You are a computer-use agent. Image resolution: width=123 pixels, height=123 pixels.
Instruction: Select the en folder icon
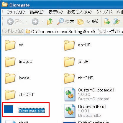(x=10, y=45)
